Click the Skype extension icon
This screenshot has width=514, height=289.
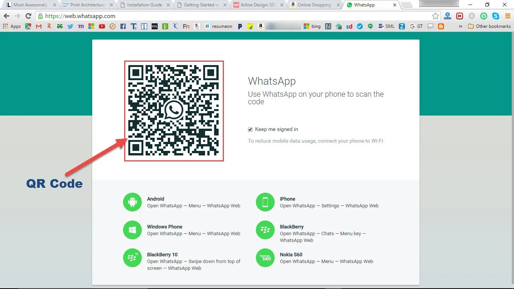[496, 16]
